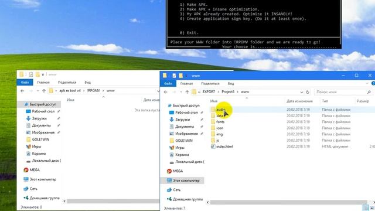Click the horizontal scrollbar in left window
This screenshot has width=375, height=211.
coord(113,201)
